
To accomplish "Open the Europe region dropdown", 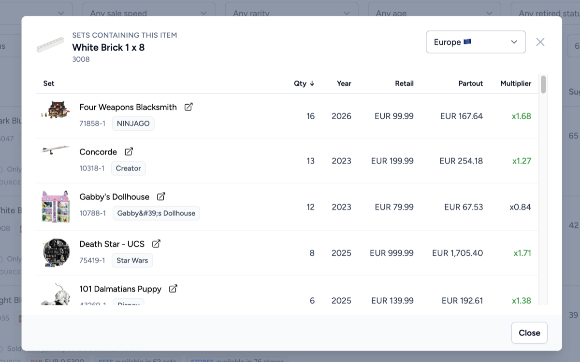I will 476,42.
